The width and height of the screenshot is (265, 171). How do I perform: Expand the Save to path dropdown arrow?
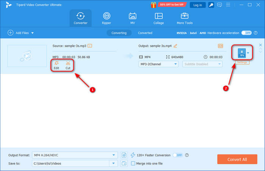[x=114, y=163]
